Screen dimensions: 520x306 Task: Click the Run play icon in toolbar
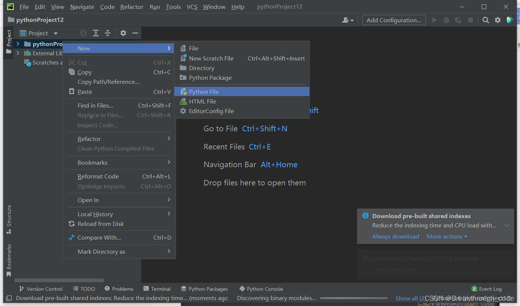pyautogui.click(x=434, y=20)
